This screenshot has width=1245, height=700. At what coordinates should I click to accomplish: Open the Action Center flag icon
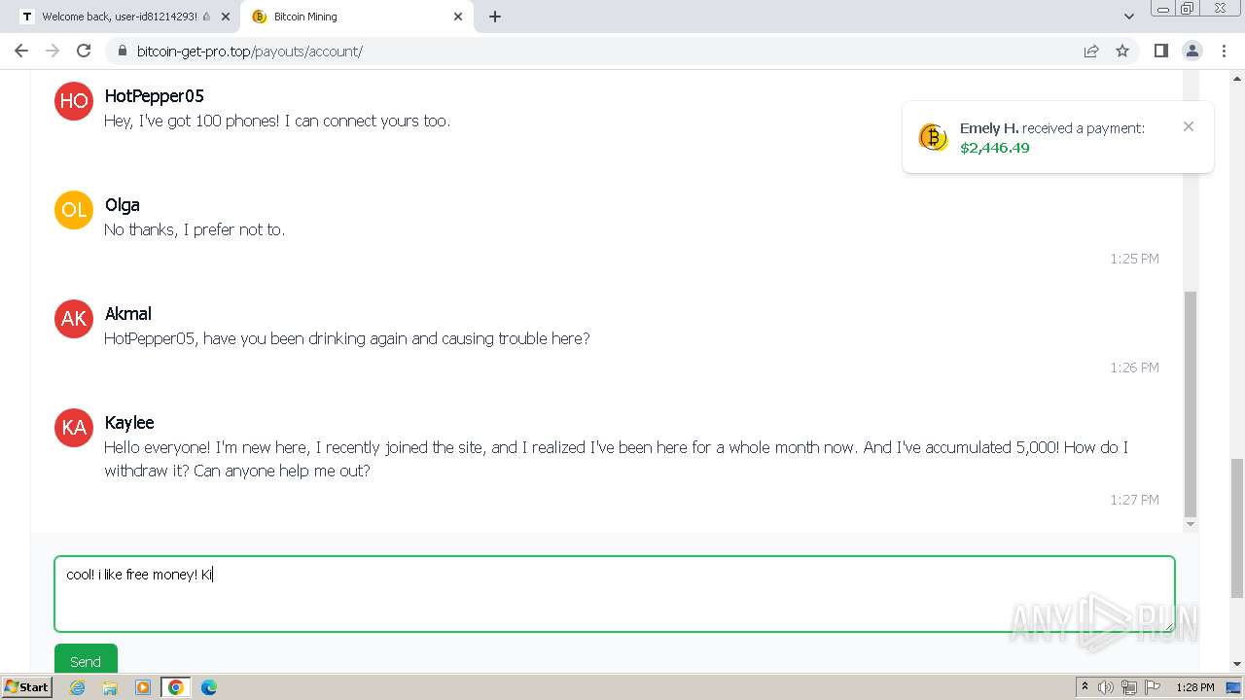(1153, 687)
